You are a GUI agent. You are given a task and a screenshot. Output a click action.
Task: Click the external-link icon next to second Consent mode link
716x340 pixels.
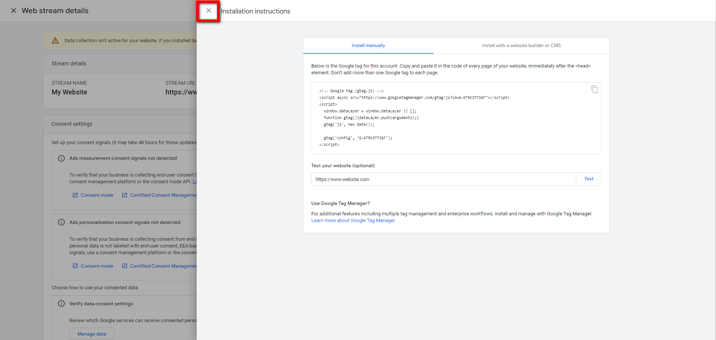(75, 266)
